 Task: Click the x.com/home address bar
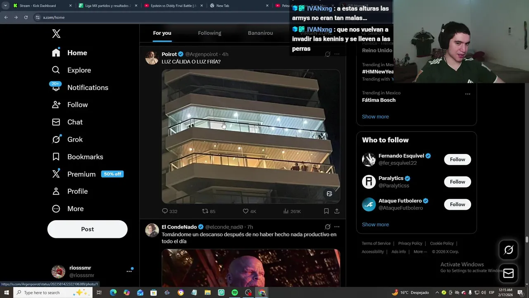[x=161, y=17]
